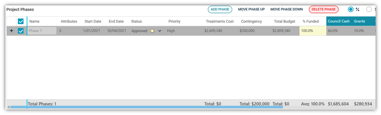Click MOVE PHASE DOWN
Viewport: 381px width, 115px height.
point(286,9)
